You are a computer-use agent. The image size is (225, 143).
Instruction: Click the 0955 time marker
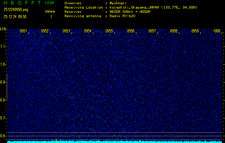109,31
